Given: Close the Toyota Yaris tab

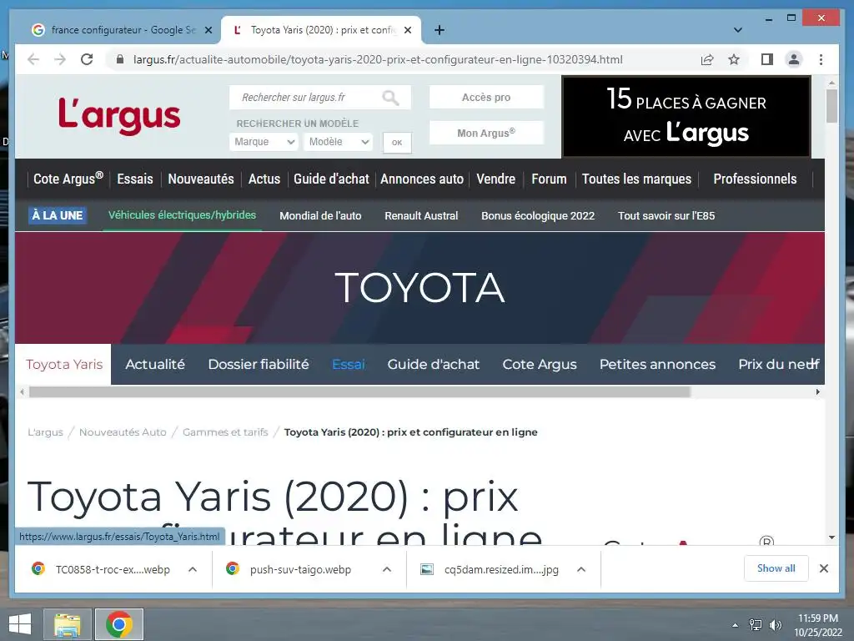Looking at the screenshot, I should click(409, 30).
